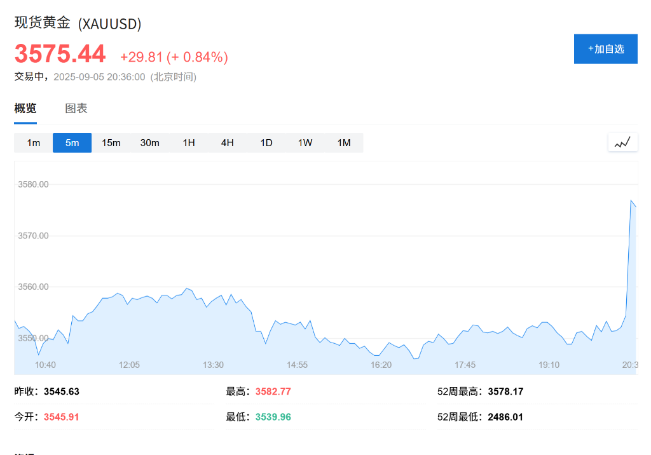The image size is (651, 455).
Task: Choose the 1H timeframe
Action: tap(189, 143)
